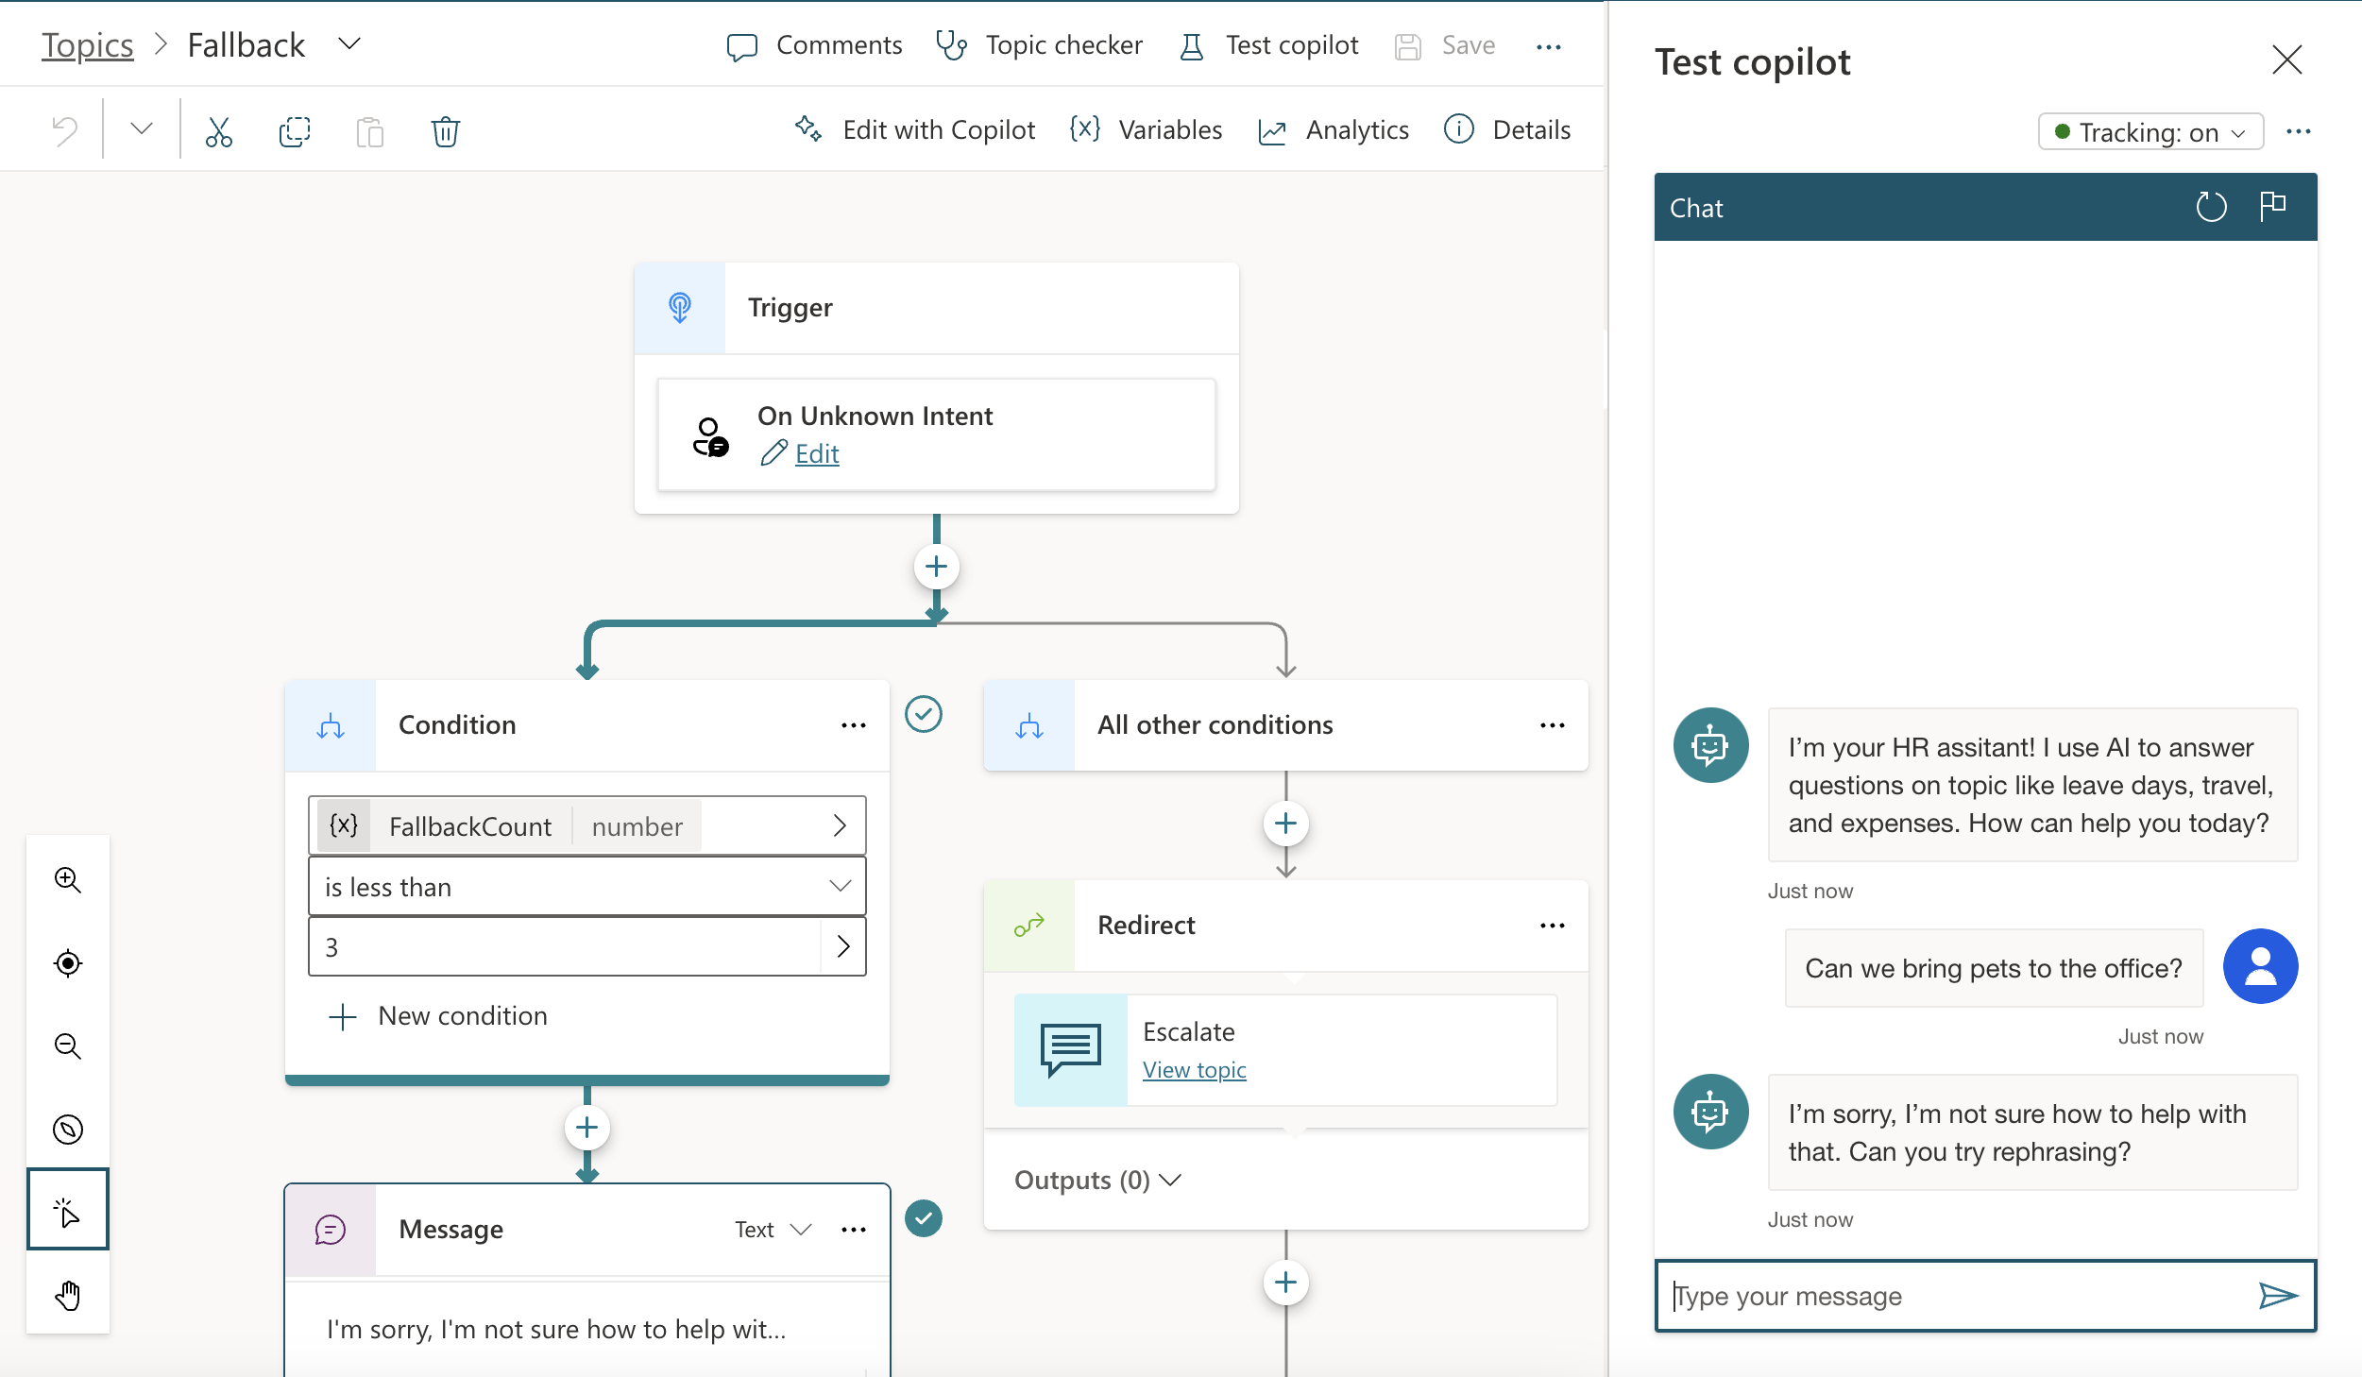Click refresh icon in Test copilot chat
This screenshot has height=1377, width=2362.
pos(2213,207)
